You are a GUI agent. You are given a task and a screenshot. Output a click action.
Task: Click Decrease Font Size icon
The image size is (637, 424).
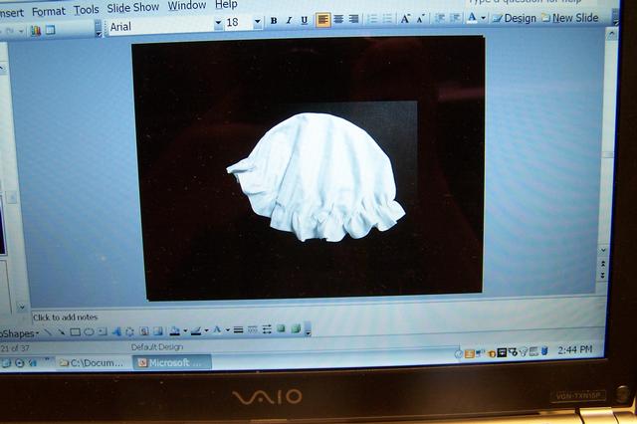click(421, 18)
